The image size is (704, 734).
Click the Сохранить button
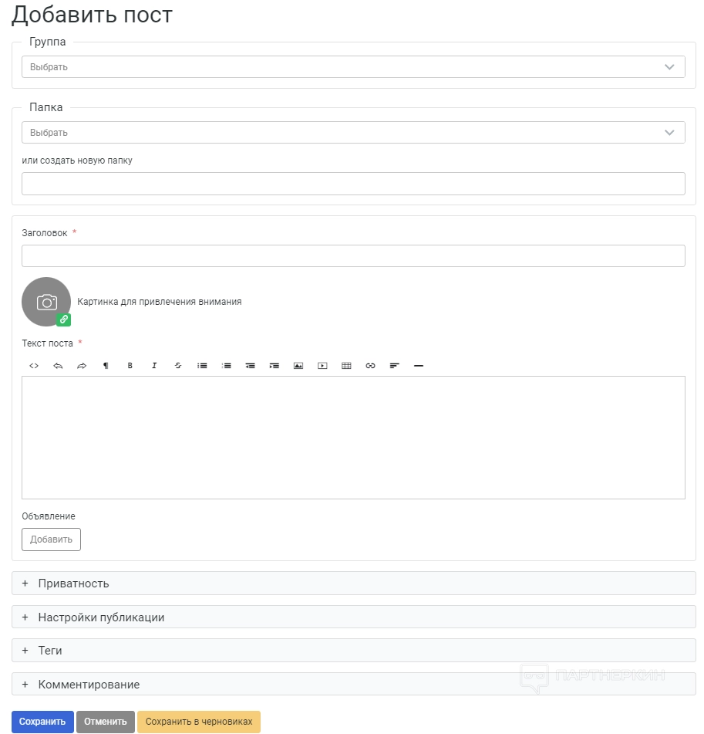tap(42, 722)
